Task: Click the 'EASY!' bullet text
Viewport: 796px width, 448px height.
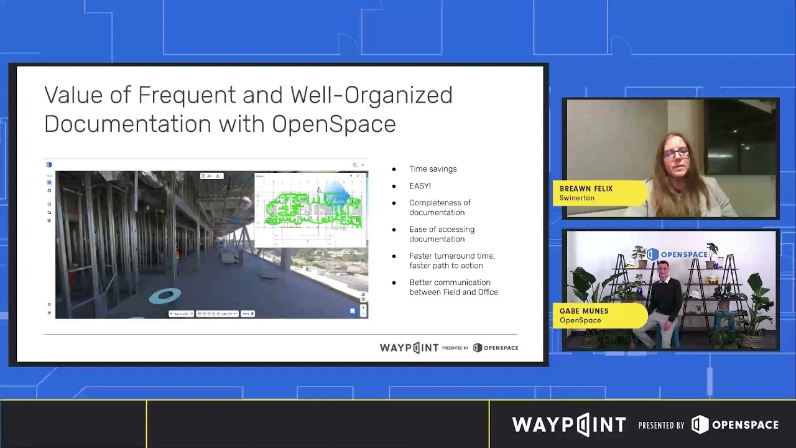Action: (x=420, y=185)
